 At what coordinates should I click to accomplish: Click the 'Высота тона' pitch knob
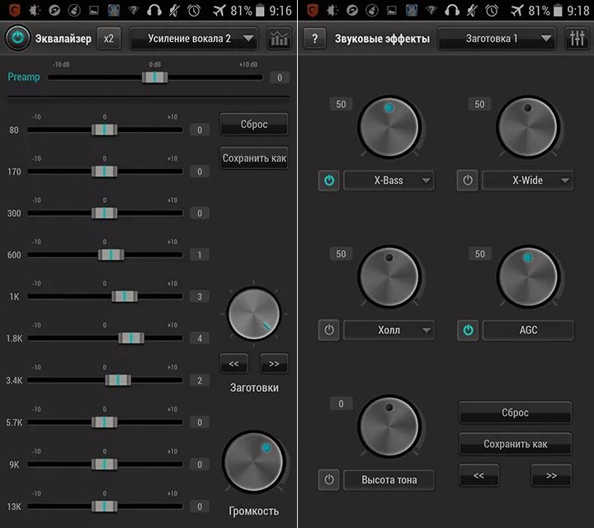(x=389, y=426)
